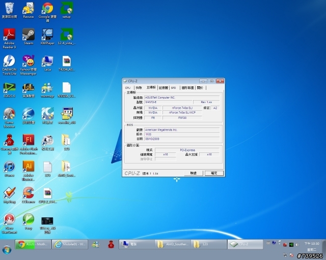326x260 pixels.
Task: Switch to the CPU tab in CPU-Z
Action: click(x=128, y=88)
